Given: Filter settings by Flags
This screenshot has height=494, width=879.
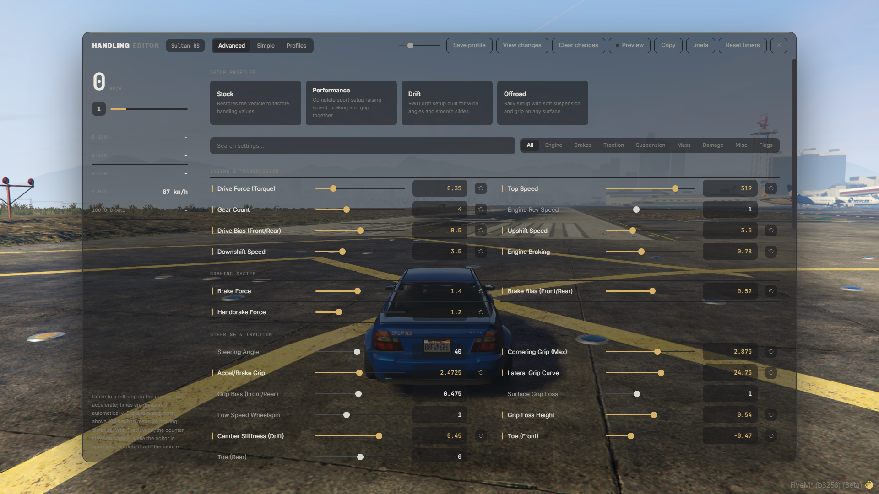Looking at the screenshot, I should tap(766, 145).
